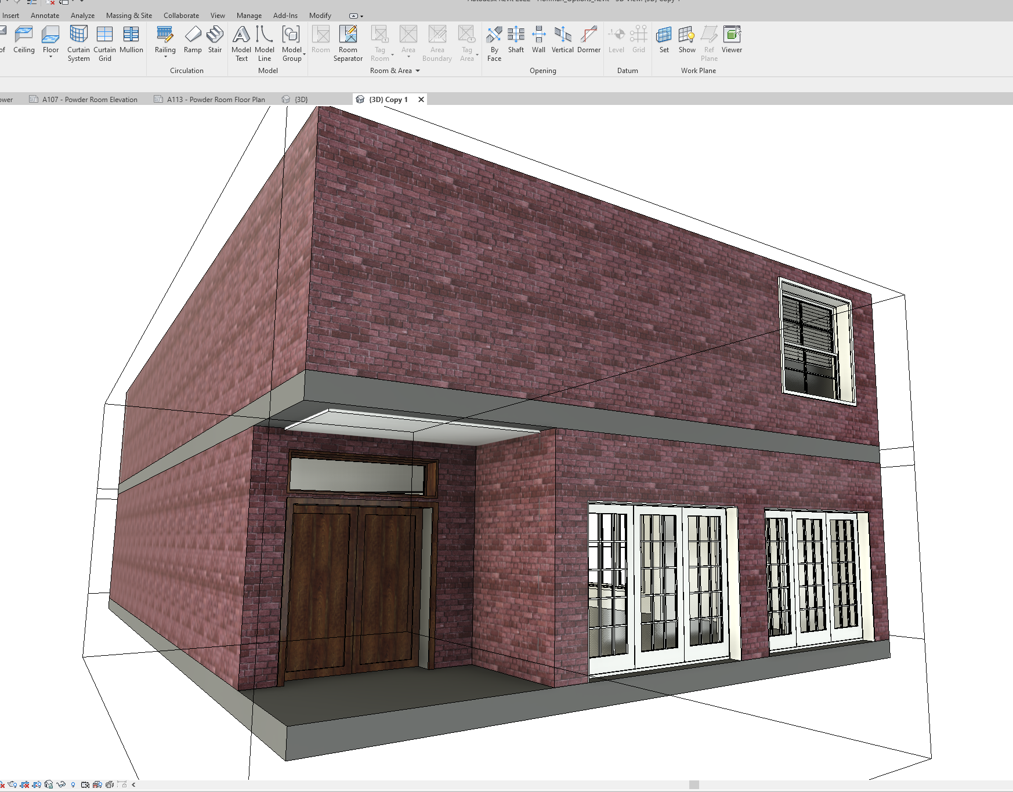This screenshot has height=792, width=1013.
Task: Select the Dormer opening tool
Action: click(x=589, y=41)
